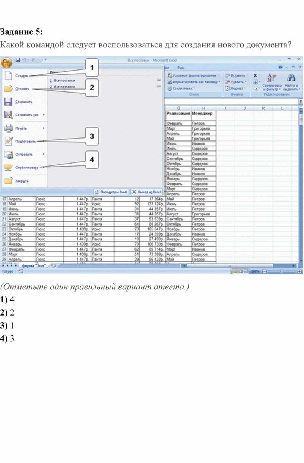The width and height of the screenshot is (304, 463).
Task: Expand the Печать submenu arrow
Action: (44, 128)
